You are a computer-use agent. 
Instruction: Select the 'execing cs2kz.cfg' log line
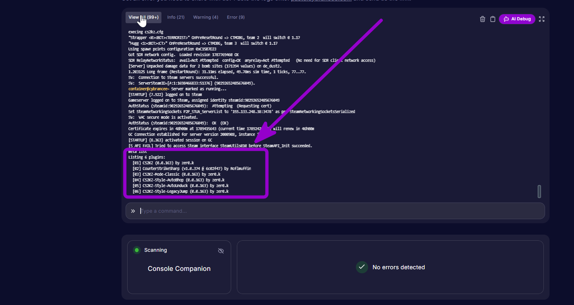tap(146, 32)
